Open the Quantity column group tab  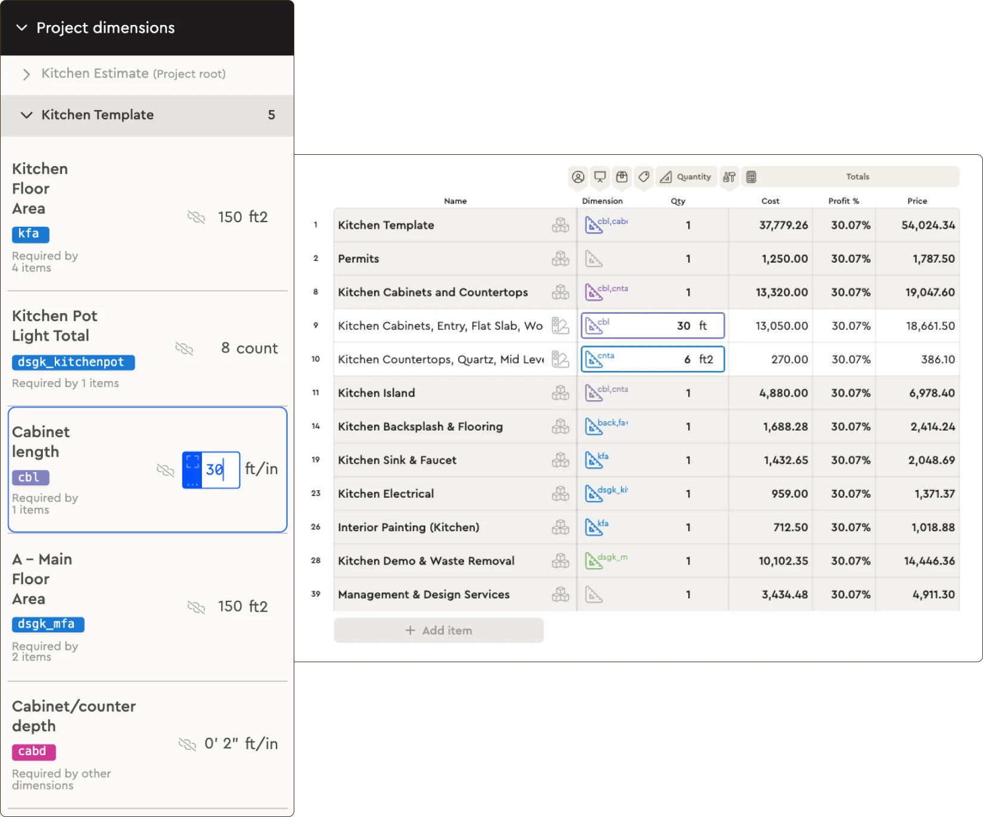pos(686,177)
